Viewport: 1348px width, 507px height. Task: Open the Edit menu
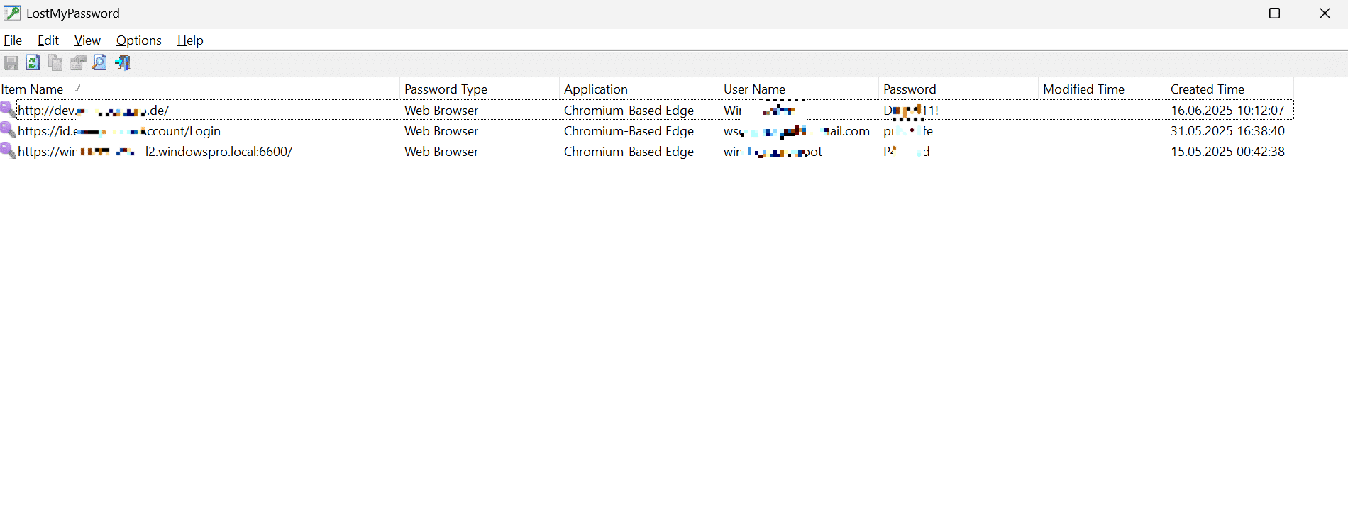48,40
